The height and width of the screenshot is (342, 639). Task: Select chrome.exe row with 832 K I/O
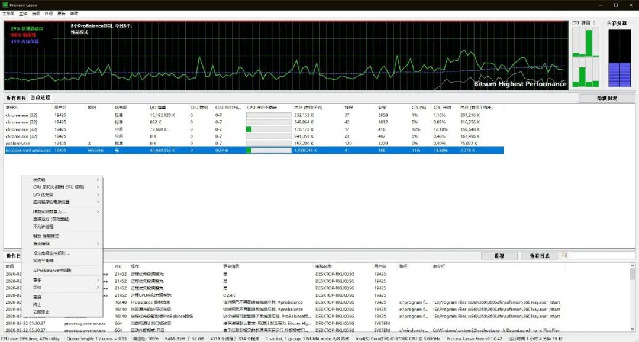[254, 122]
